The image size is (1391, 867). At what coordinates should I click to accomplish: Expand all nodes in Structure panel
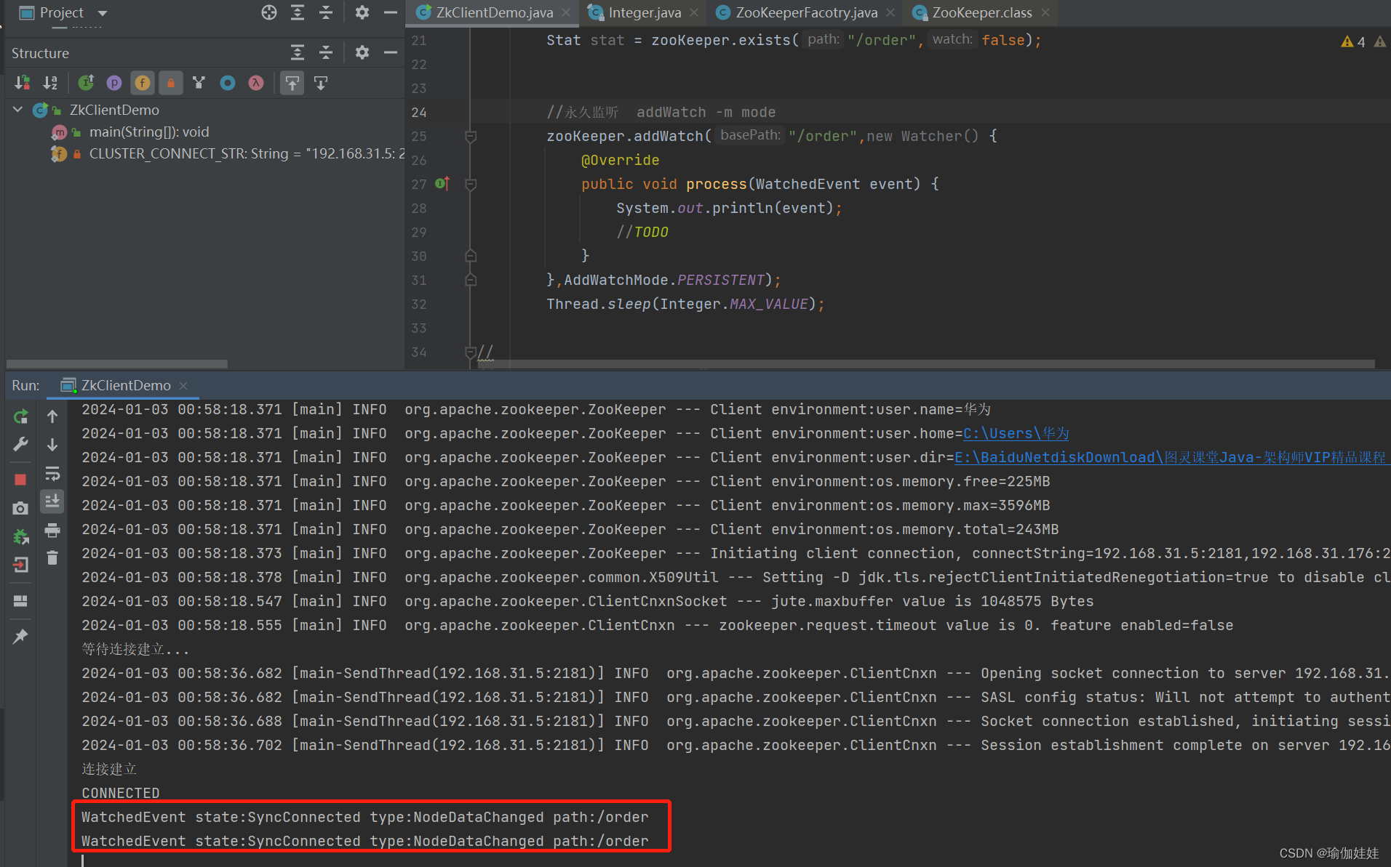(x=298, y=52)
